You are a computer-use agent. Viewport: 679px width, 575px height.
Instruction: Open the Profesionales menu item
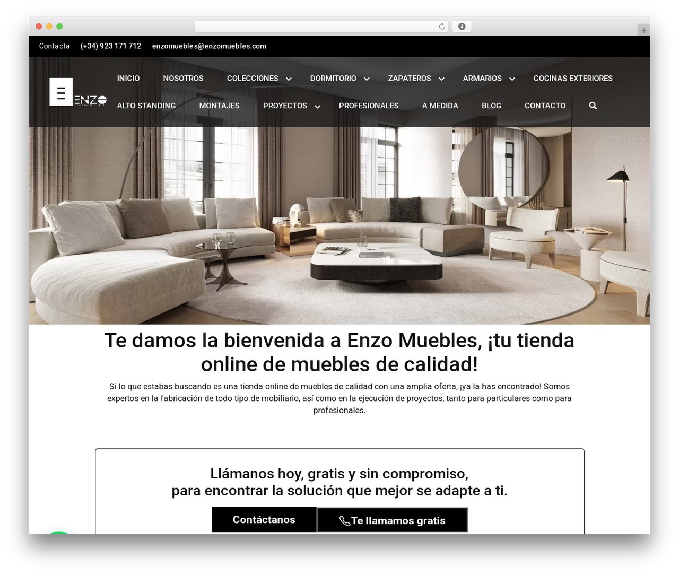click(369, 106)
